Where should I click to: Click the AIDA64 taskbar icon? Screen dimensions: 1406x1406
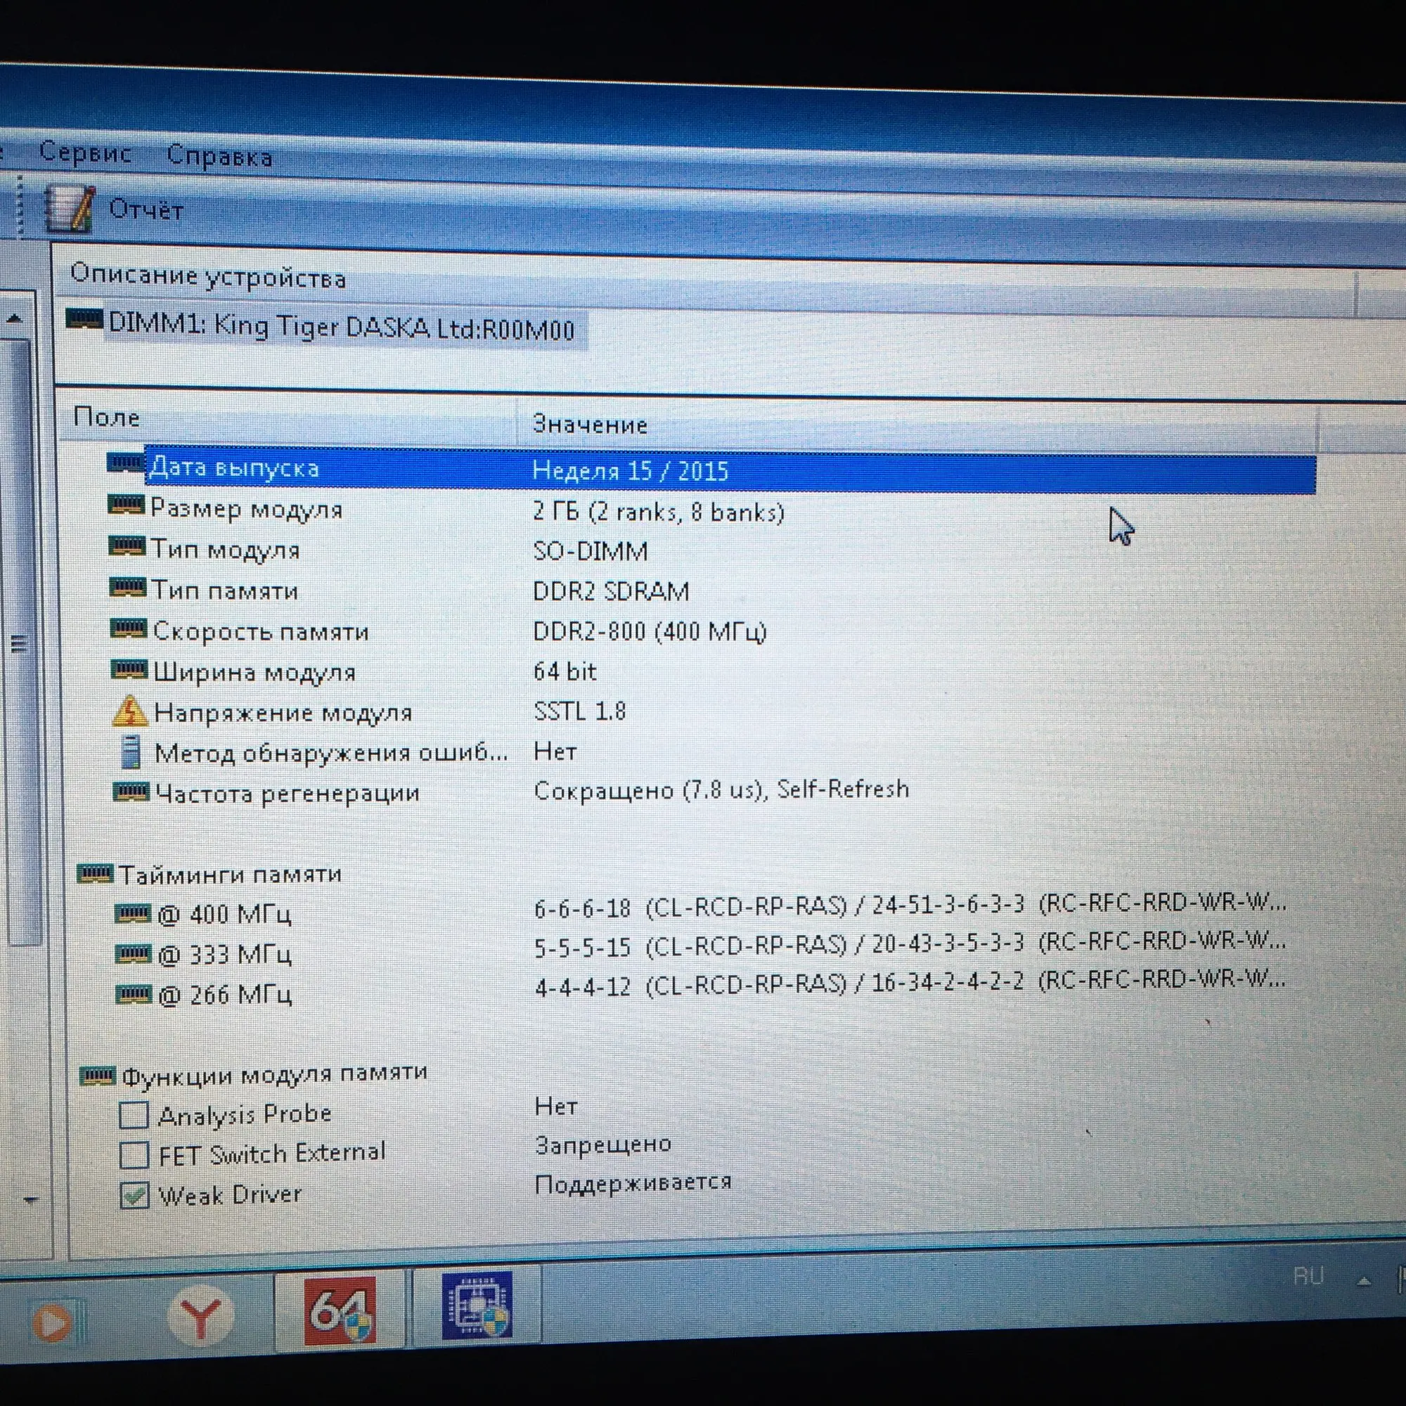click(x=340, y=1310)
